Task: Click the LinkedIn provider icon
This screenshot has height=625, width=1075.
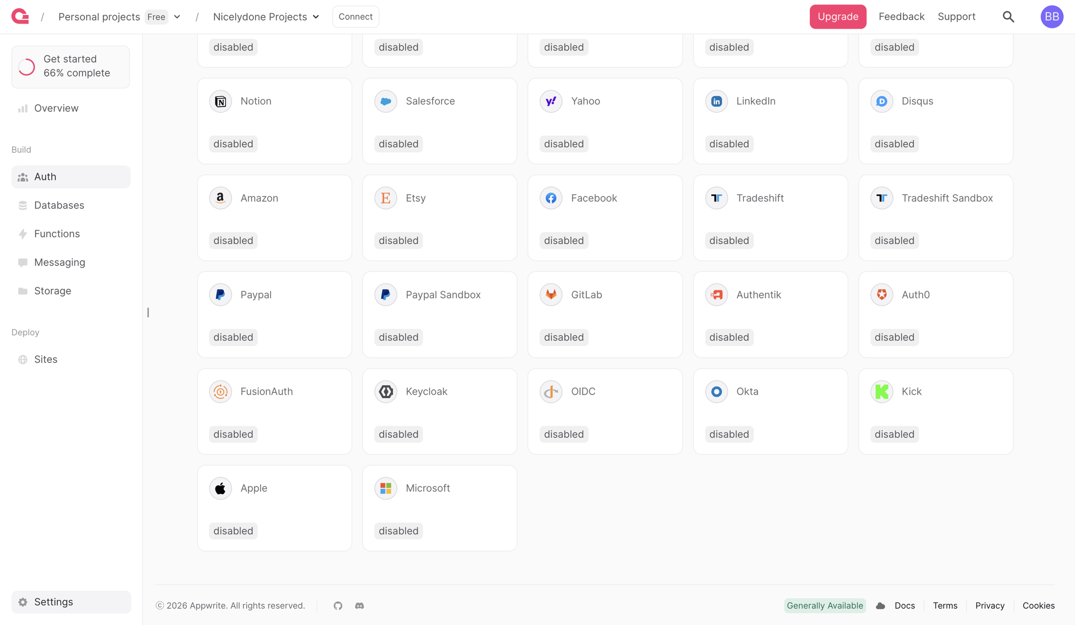Action: tap(716, 101)
